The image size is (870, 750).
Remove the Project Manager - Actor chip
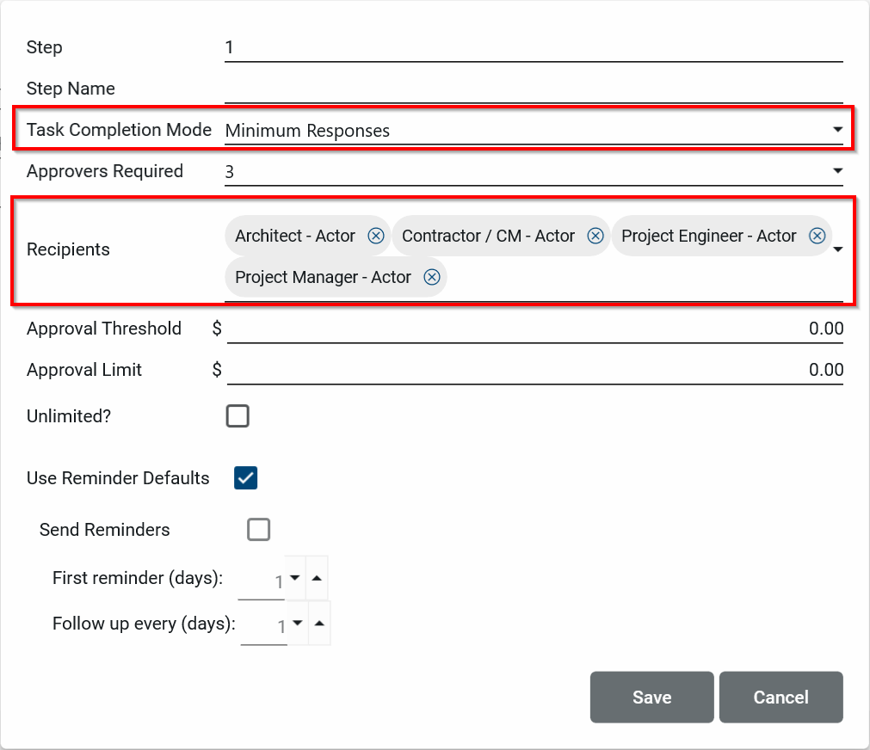432,277
